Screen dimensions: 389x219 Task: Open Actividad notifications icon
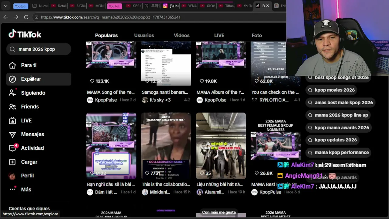[x=12, y=148]
